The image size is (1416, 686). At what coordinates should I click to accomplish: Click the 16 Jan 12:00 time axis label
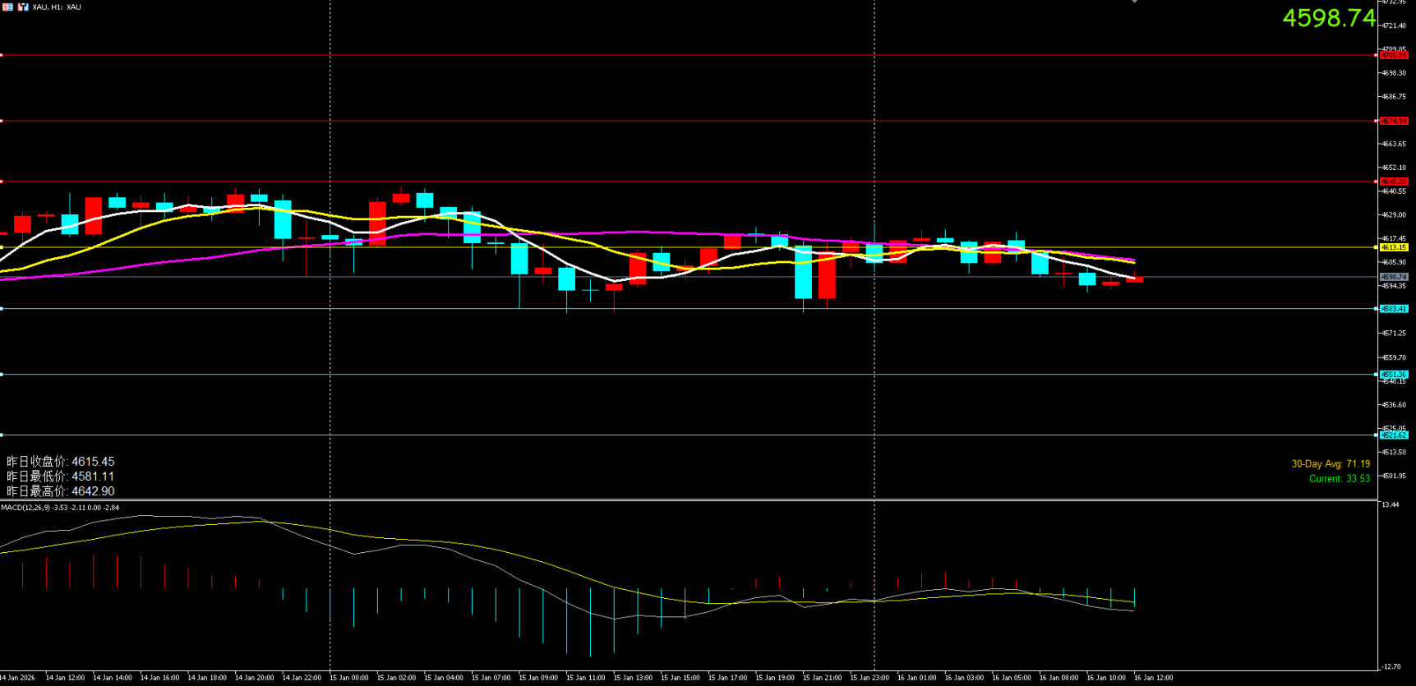pos(1153,678)
